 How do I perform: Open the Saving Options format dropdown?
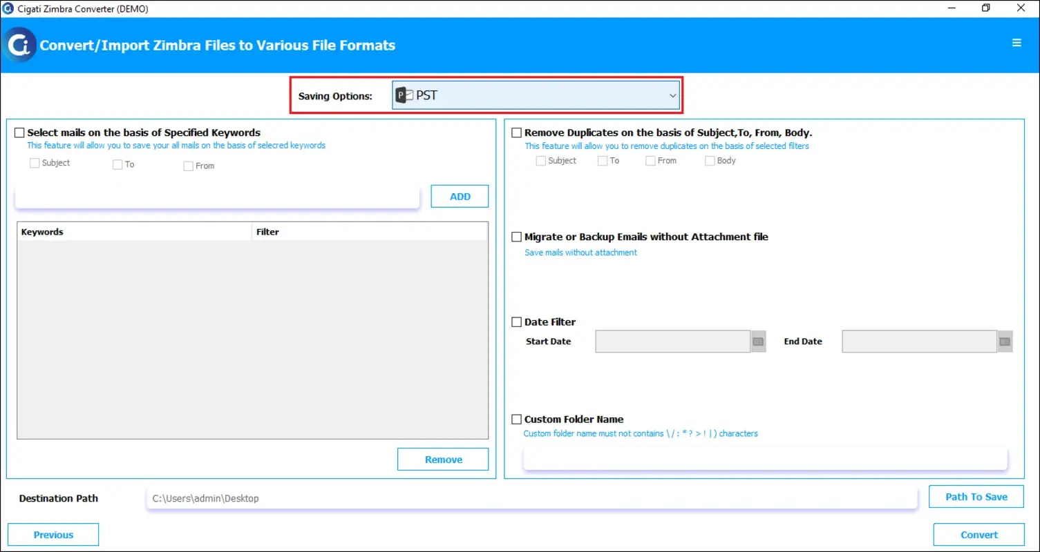(672, 95)
